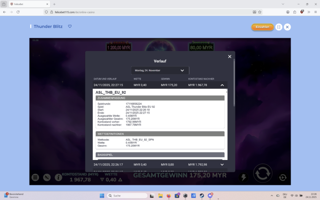The image size is (320, 200).
Task: Open the date dropdown showing Montag, 24. November
Action: tap(160, 70)
